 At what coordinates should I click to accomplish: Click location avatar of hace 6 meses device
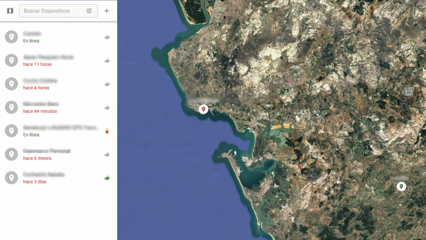[12, 154]
